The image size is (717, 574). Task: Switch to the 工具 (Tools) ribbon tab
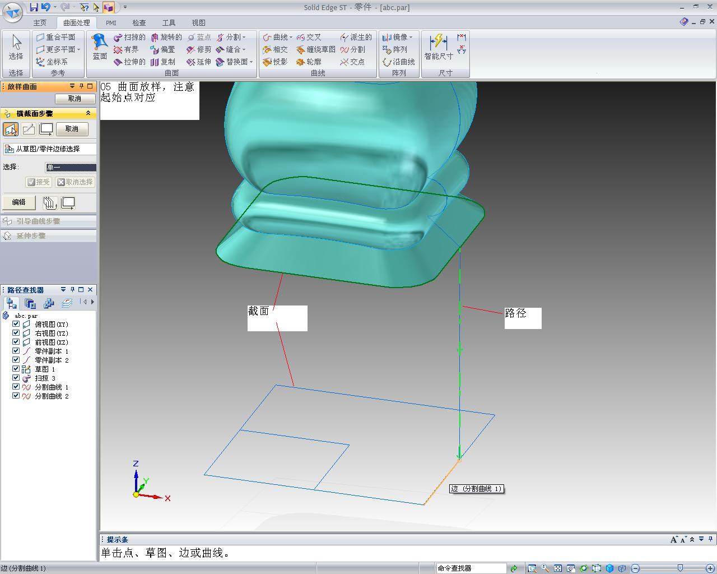[x=169, y=23]
